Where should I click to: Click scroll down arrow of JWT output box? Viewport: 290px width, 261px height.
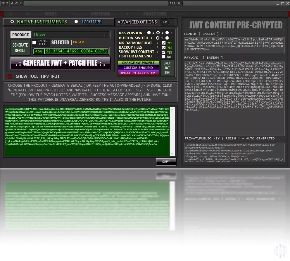click(x=172, y=154)
